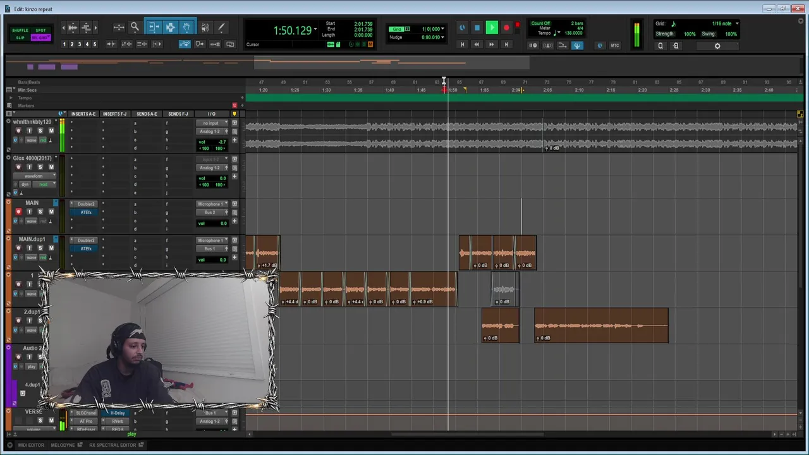This screenshot has width=809, height=455.
Task: Click the MTC generate button
Action: 614,45
